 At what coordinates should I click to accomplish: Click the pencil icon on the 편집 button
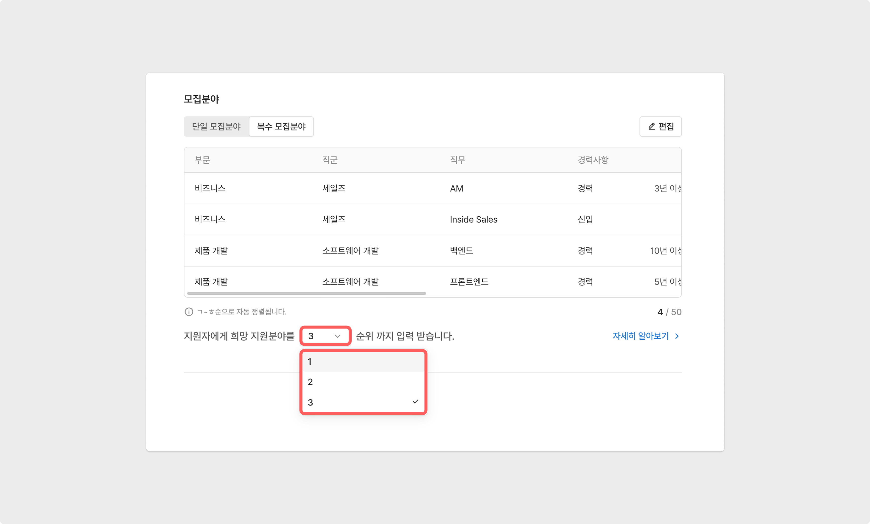tap(652, 126)
